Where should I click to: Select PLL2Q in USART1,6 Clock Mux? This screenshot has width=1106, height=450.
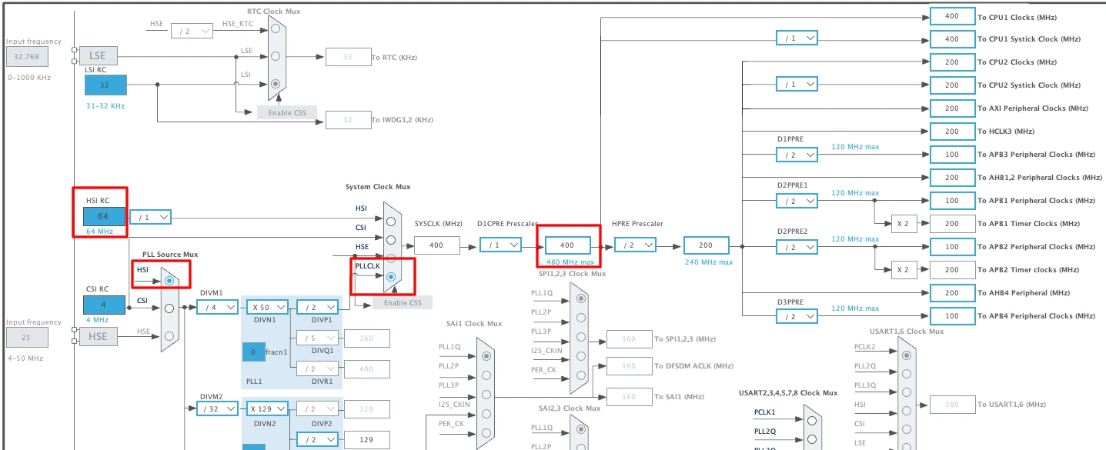[907, 374]
